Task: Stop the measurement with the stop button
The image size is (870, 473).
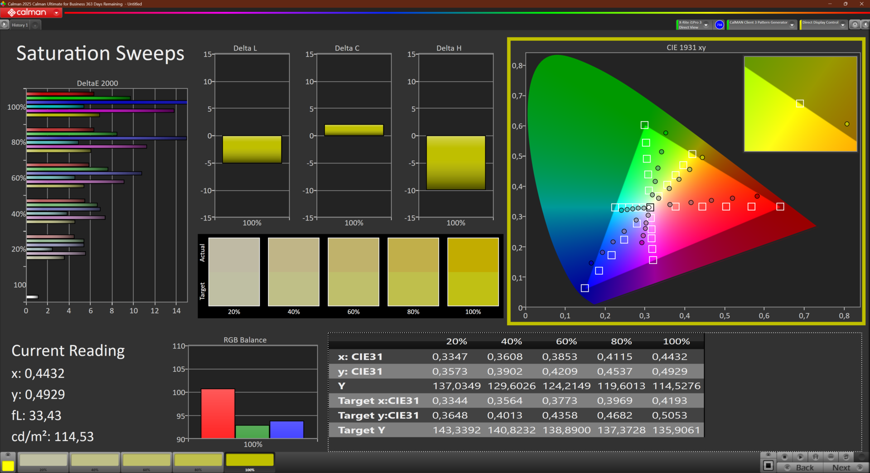Action: point(785,457)
